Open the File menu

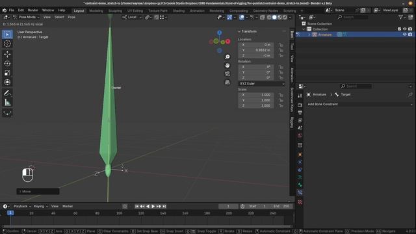[12, 10]
